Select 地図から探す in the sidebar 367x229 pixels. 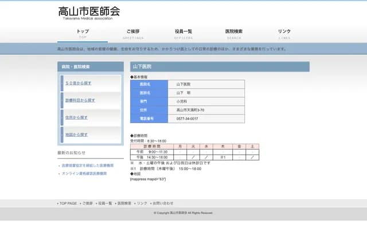click(x=77, y=135)
